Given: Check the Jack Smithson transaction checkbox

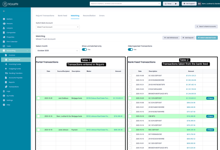Looking at the screenshot, I should click(38, 98).
